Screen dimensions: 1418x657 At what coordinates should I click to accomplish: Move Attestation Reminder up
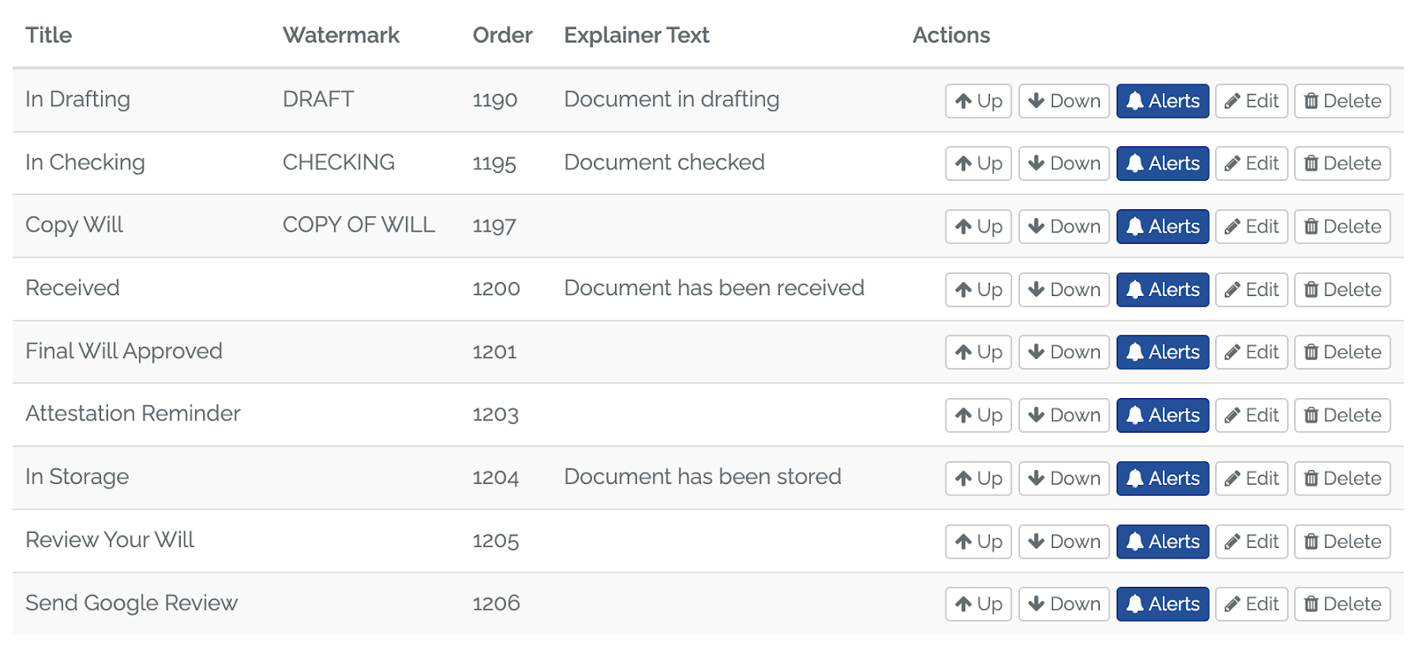click(x=978, y=415)
